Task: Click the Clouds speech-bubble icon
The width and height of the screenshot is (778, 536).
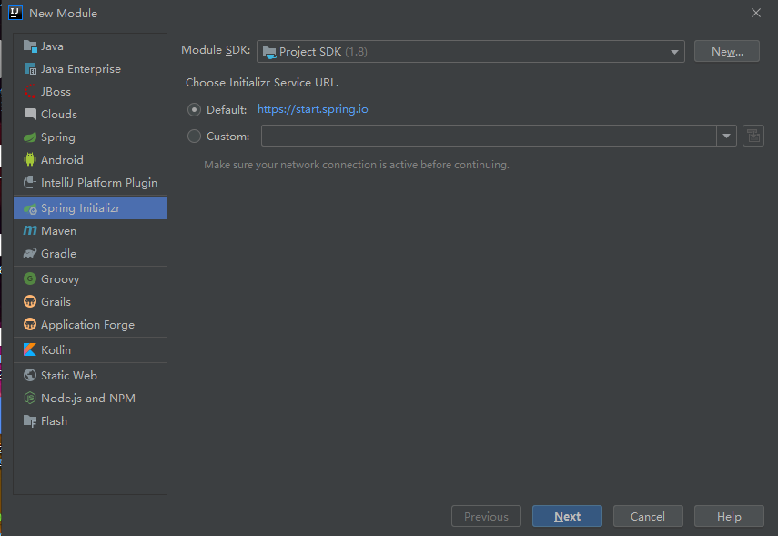Action: pos(30,114)
